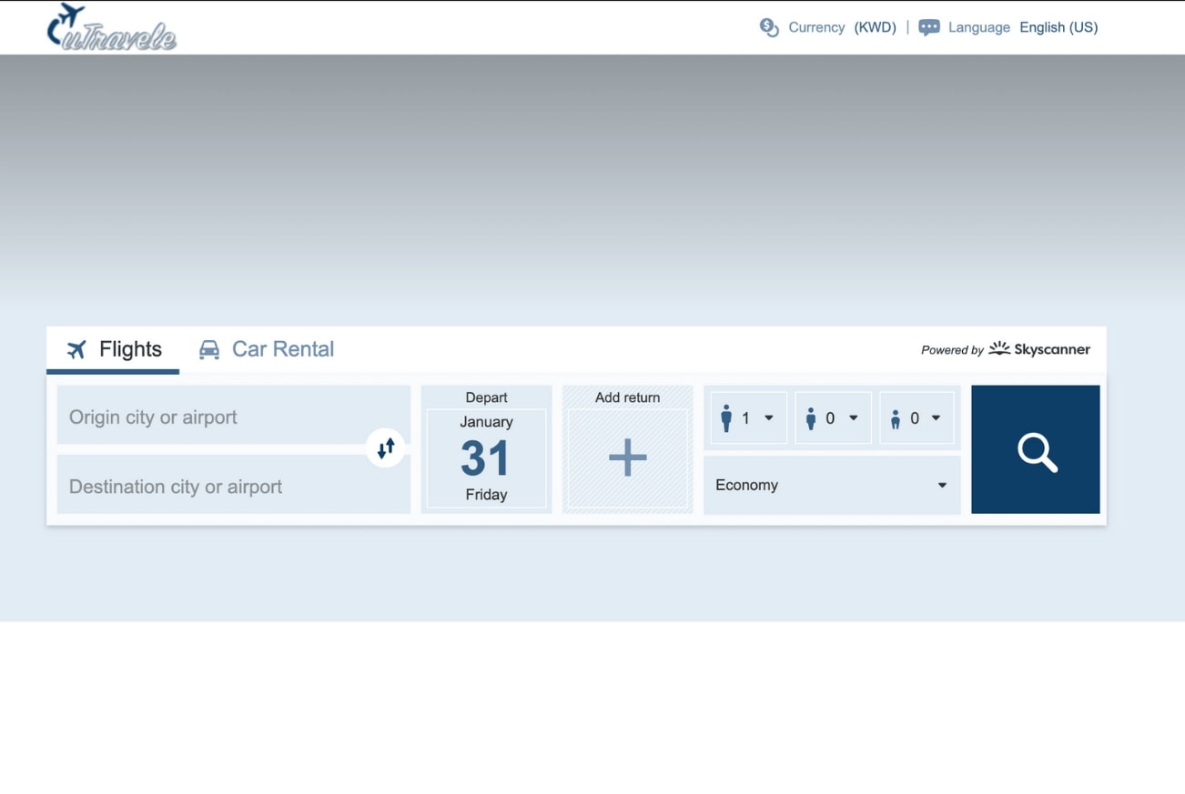The width and height of the screenshot is (1185, 794).
Task: Focus the Origin city or airport field
Action: tap(234, 416)
